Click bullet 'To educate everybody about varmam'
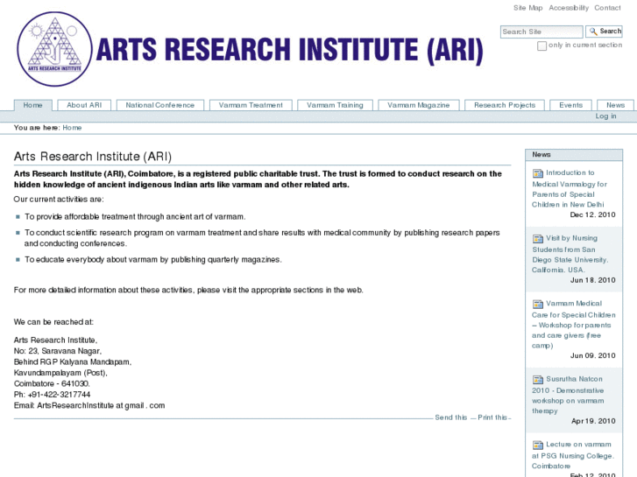This screenshot has width=637, height=477. click(x=152, y=259)
